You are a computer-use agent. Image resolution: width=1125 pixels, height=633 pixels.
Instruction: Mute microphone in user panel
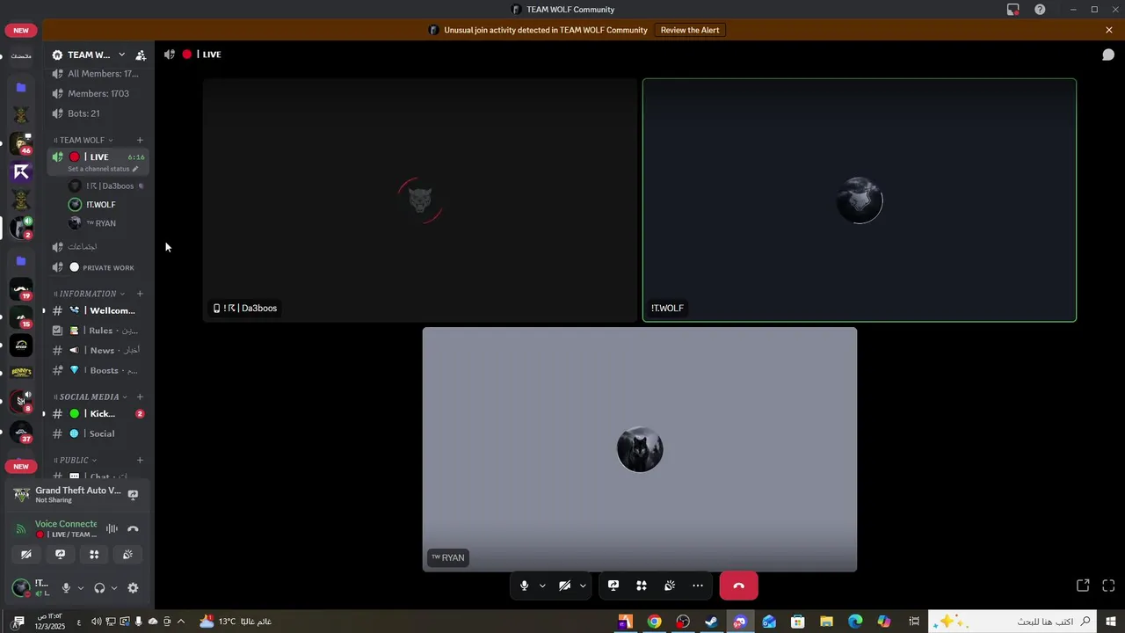coord(66,588)
